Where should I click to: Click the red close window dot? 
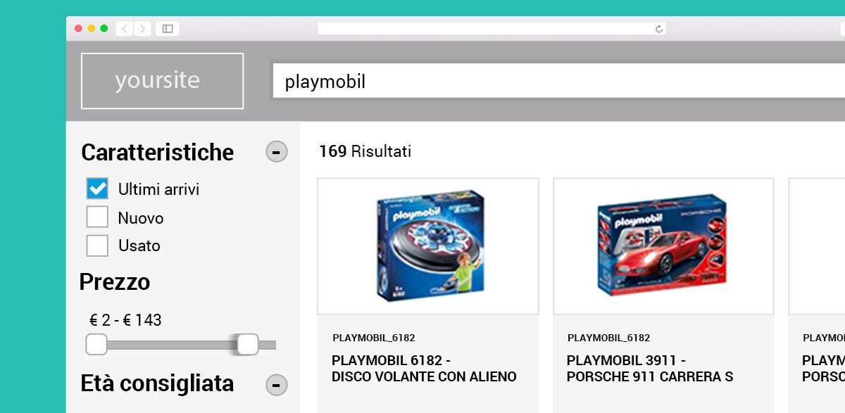pos(79,29)
